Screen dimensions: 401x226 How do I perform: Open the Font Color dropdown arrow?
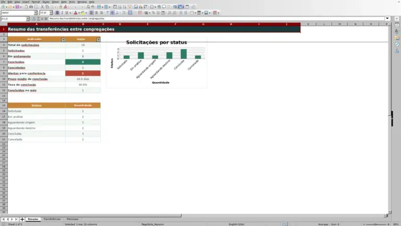click(79, 13)
